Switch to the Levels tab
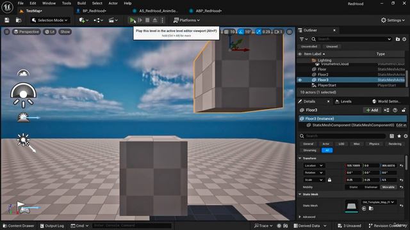Screen dimensions: 410x230 (x=343, y=102)
